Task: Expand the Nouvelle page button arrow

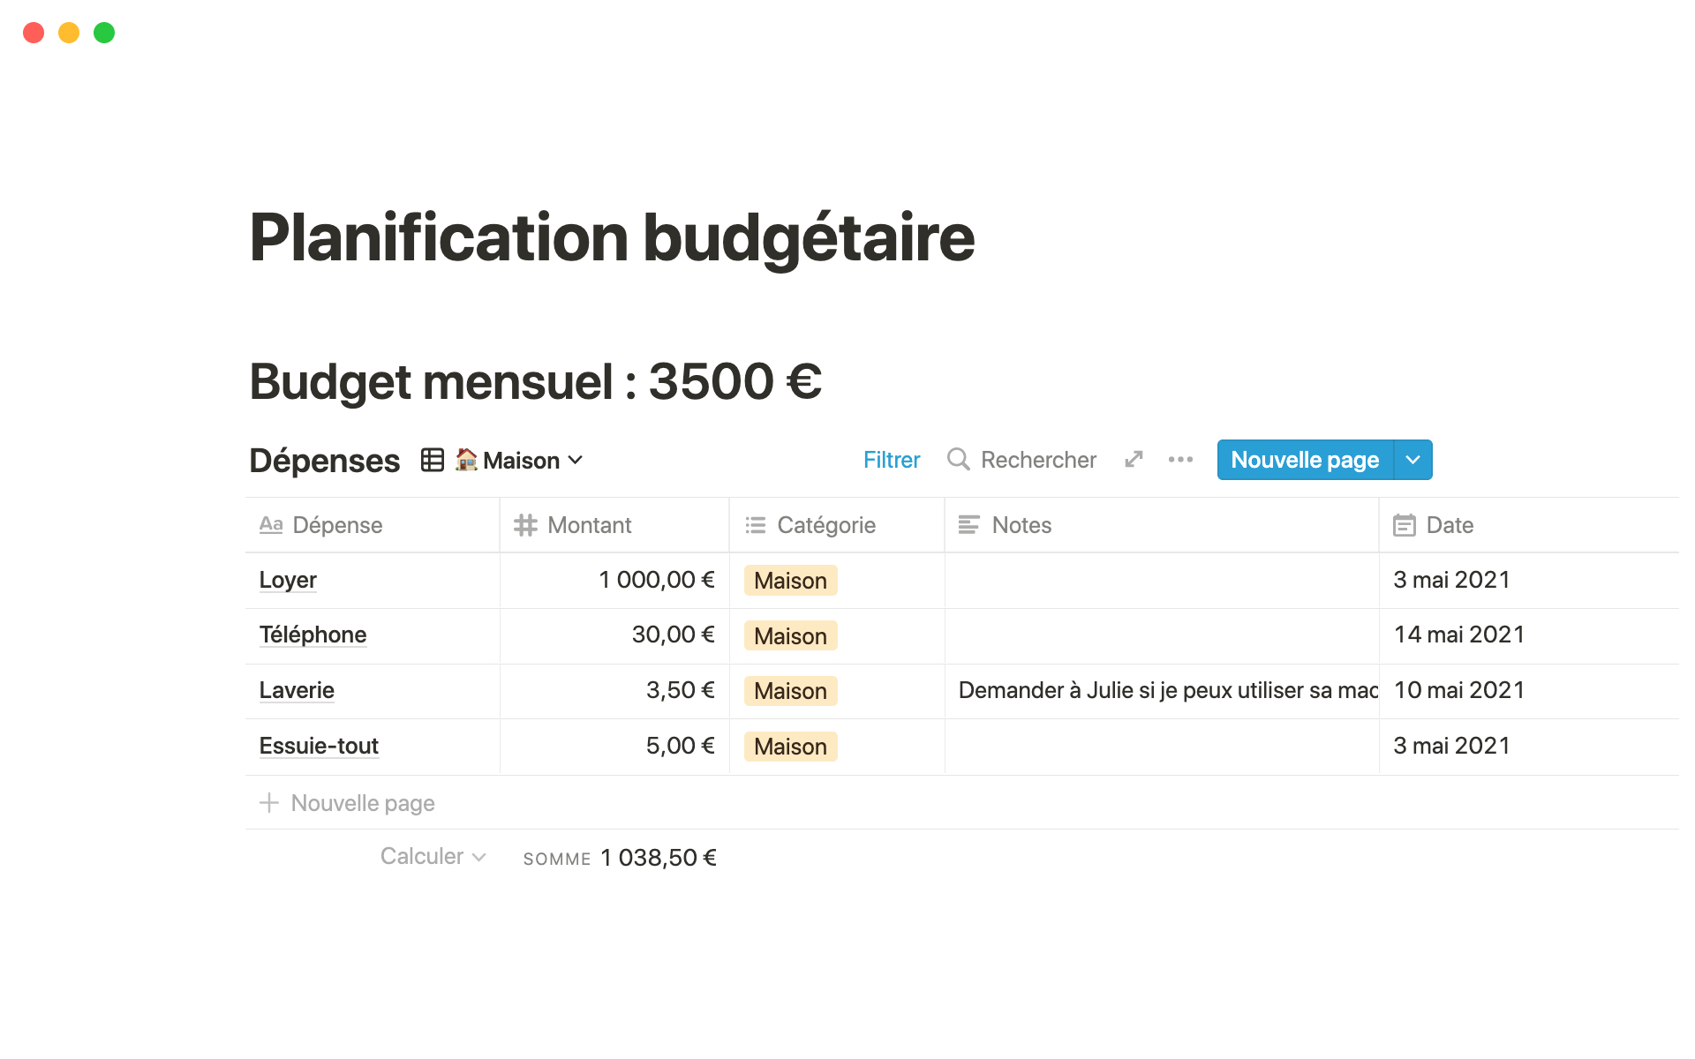Action: (x=1412, y=460)
